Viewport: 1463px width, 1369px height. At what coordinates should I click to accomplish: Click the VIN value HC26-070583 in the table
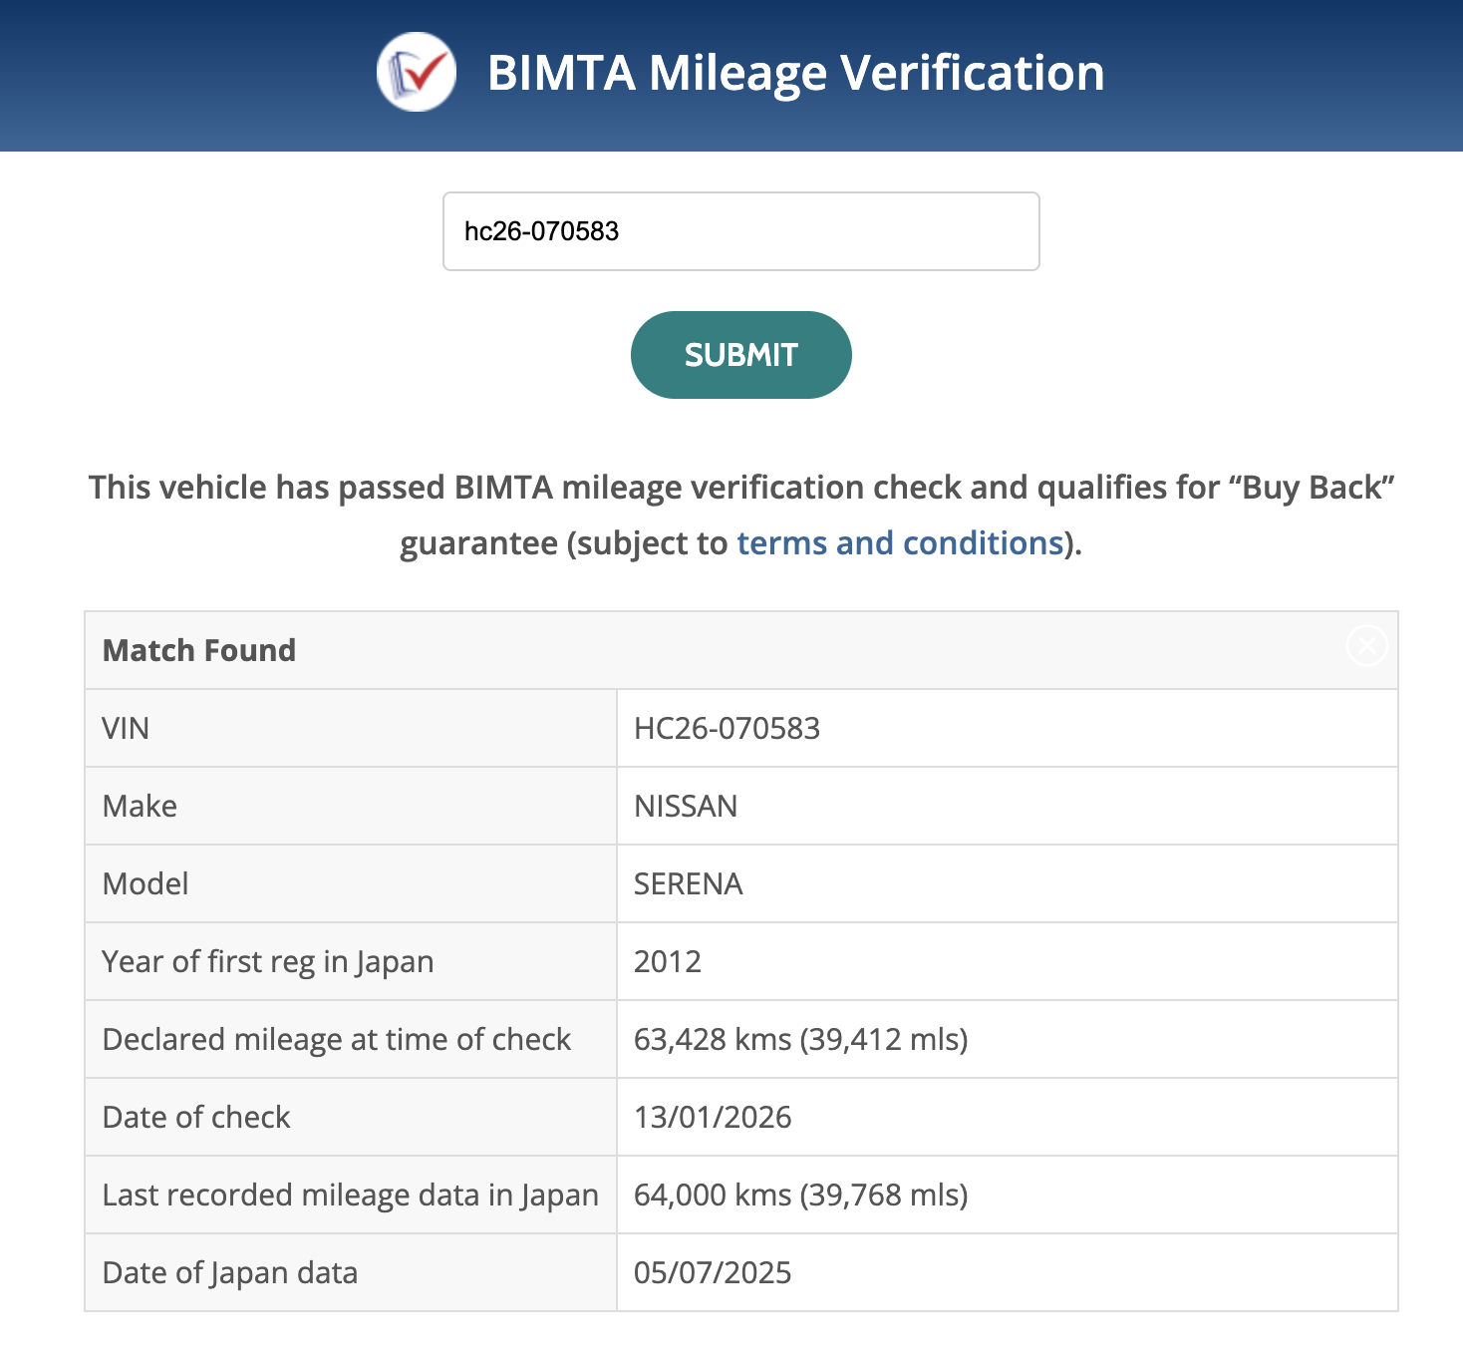pyautogui.click(x=727, y=728)
